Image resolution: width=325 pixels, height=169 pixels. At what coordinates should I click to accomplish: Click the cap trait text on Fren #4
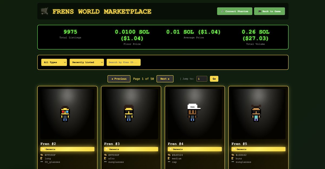174,162
